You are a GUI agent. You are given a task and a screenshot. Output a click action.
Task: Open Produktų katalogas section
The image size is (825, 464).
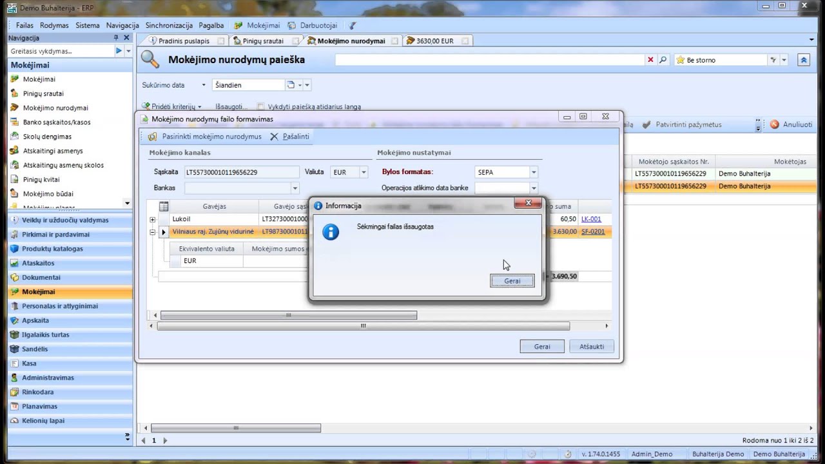[70, 249]
